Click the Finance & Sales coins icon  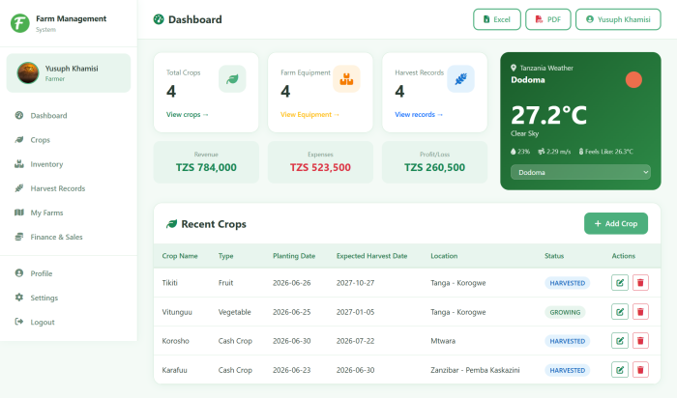click(x=19, y=237)
